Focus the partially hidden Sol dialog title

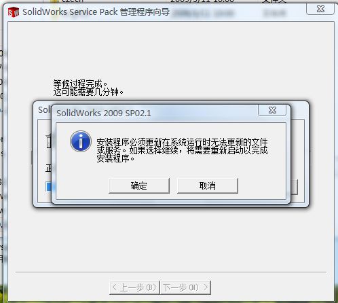click(x=44, y=110)
